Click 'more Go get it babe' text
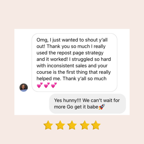Image resolution: width=144 pixels, height=144 pixels. click(x=76, y=107)
